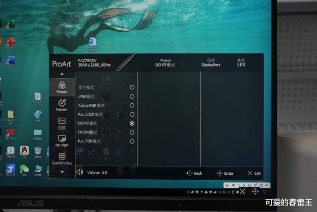Viewport: 317px width, 212px height.
Task: Open the Excel shortcut on desktop
Action: tap(10, 24)
